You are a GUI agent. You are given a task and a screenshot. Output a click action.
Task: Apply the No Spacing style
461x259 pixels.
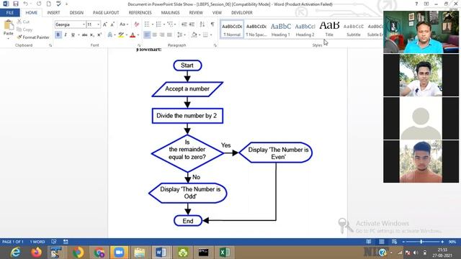click(256, 29)
